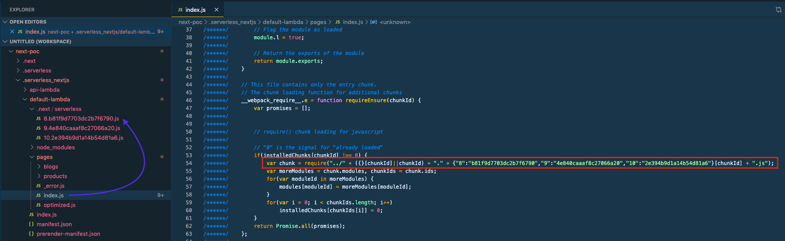Close index.js in Open Editors list
785x241 pixels.
pos(12,31)
